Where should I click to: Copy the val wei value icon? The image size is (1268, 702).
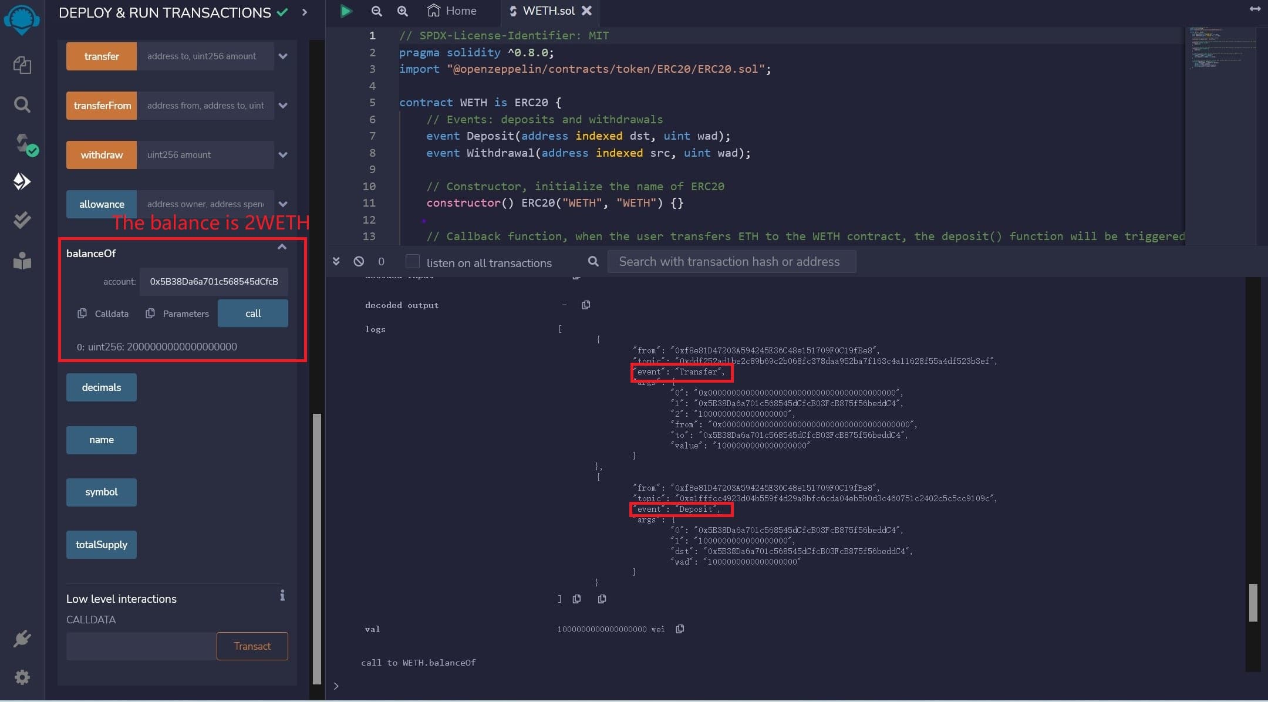pos(680,629)
